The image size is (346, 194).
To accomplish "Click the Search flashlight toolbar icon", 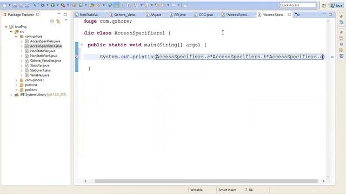I will point(98,5).
